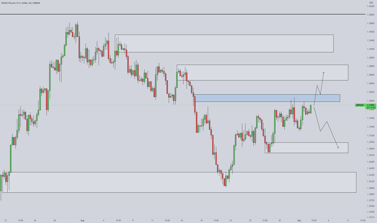Click the highest green candle near 1.39800
This screenshot has width=377, height=223.
coord(76,30)
